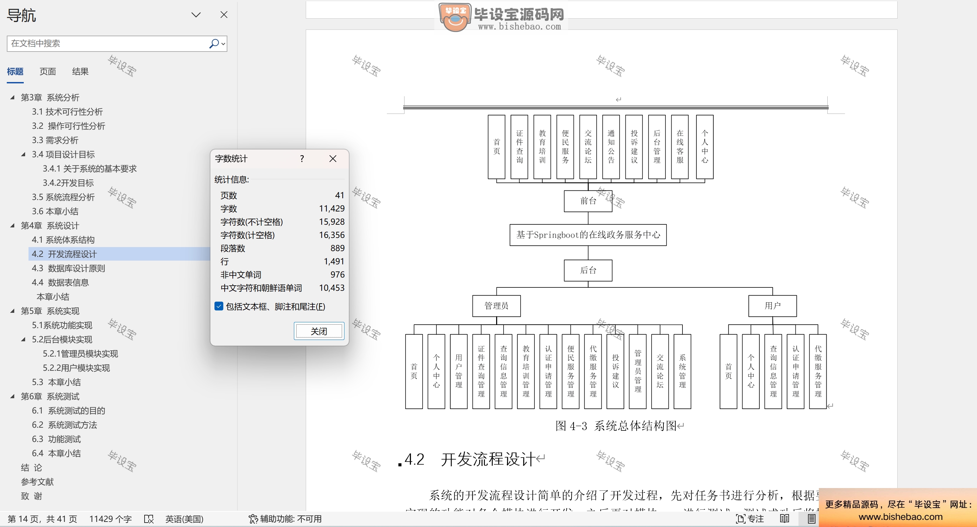The width and height of the screenshot is (977, 527).
Task: Go to 3.1 技术可行性分析 heading
Action: 67,112
